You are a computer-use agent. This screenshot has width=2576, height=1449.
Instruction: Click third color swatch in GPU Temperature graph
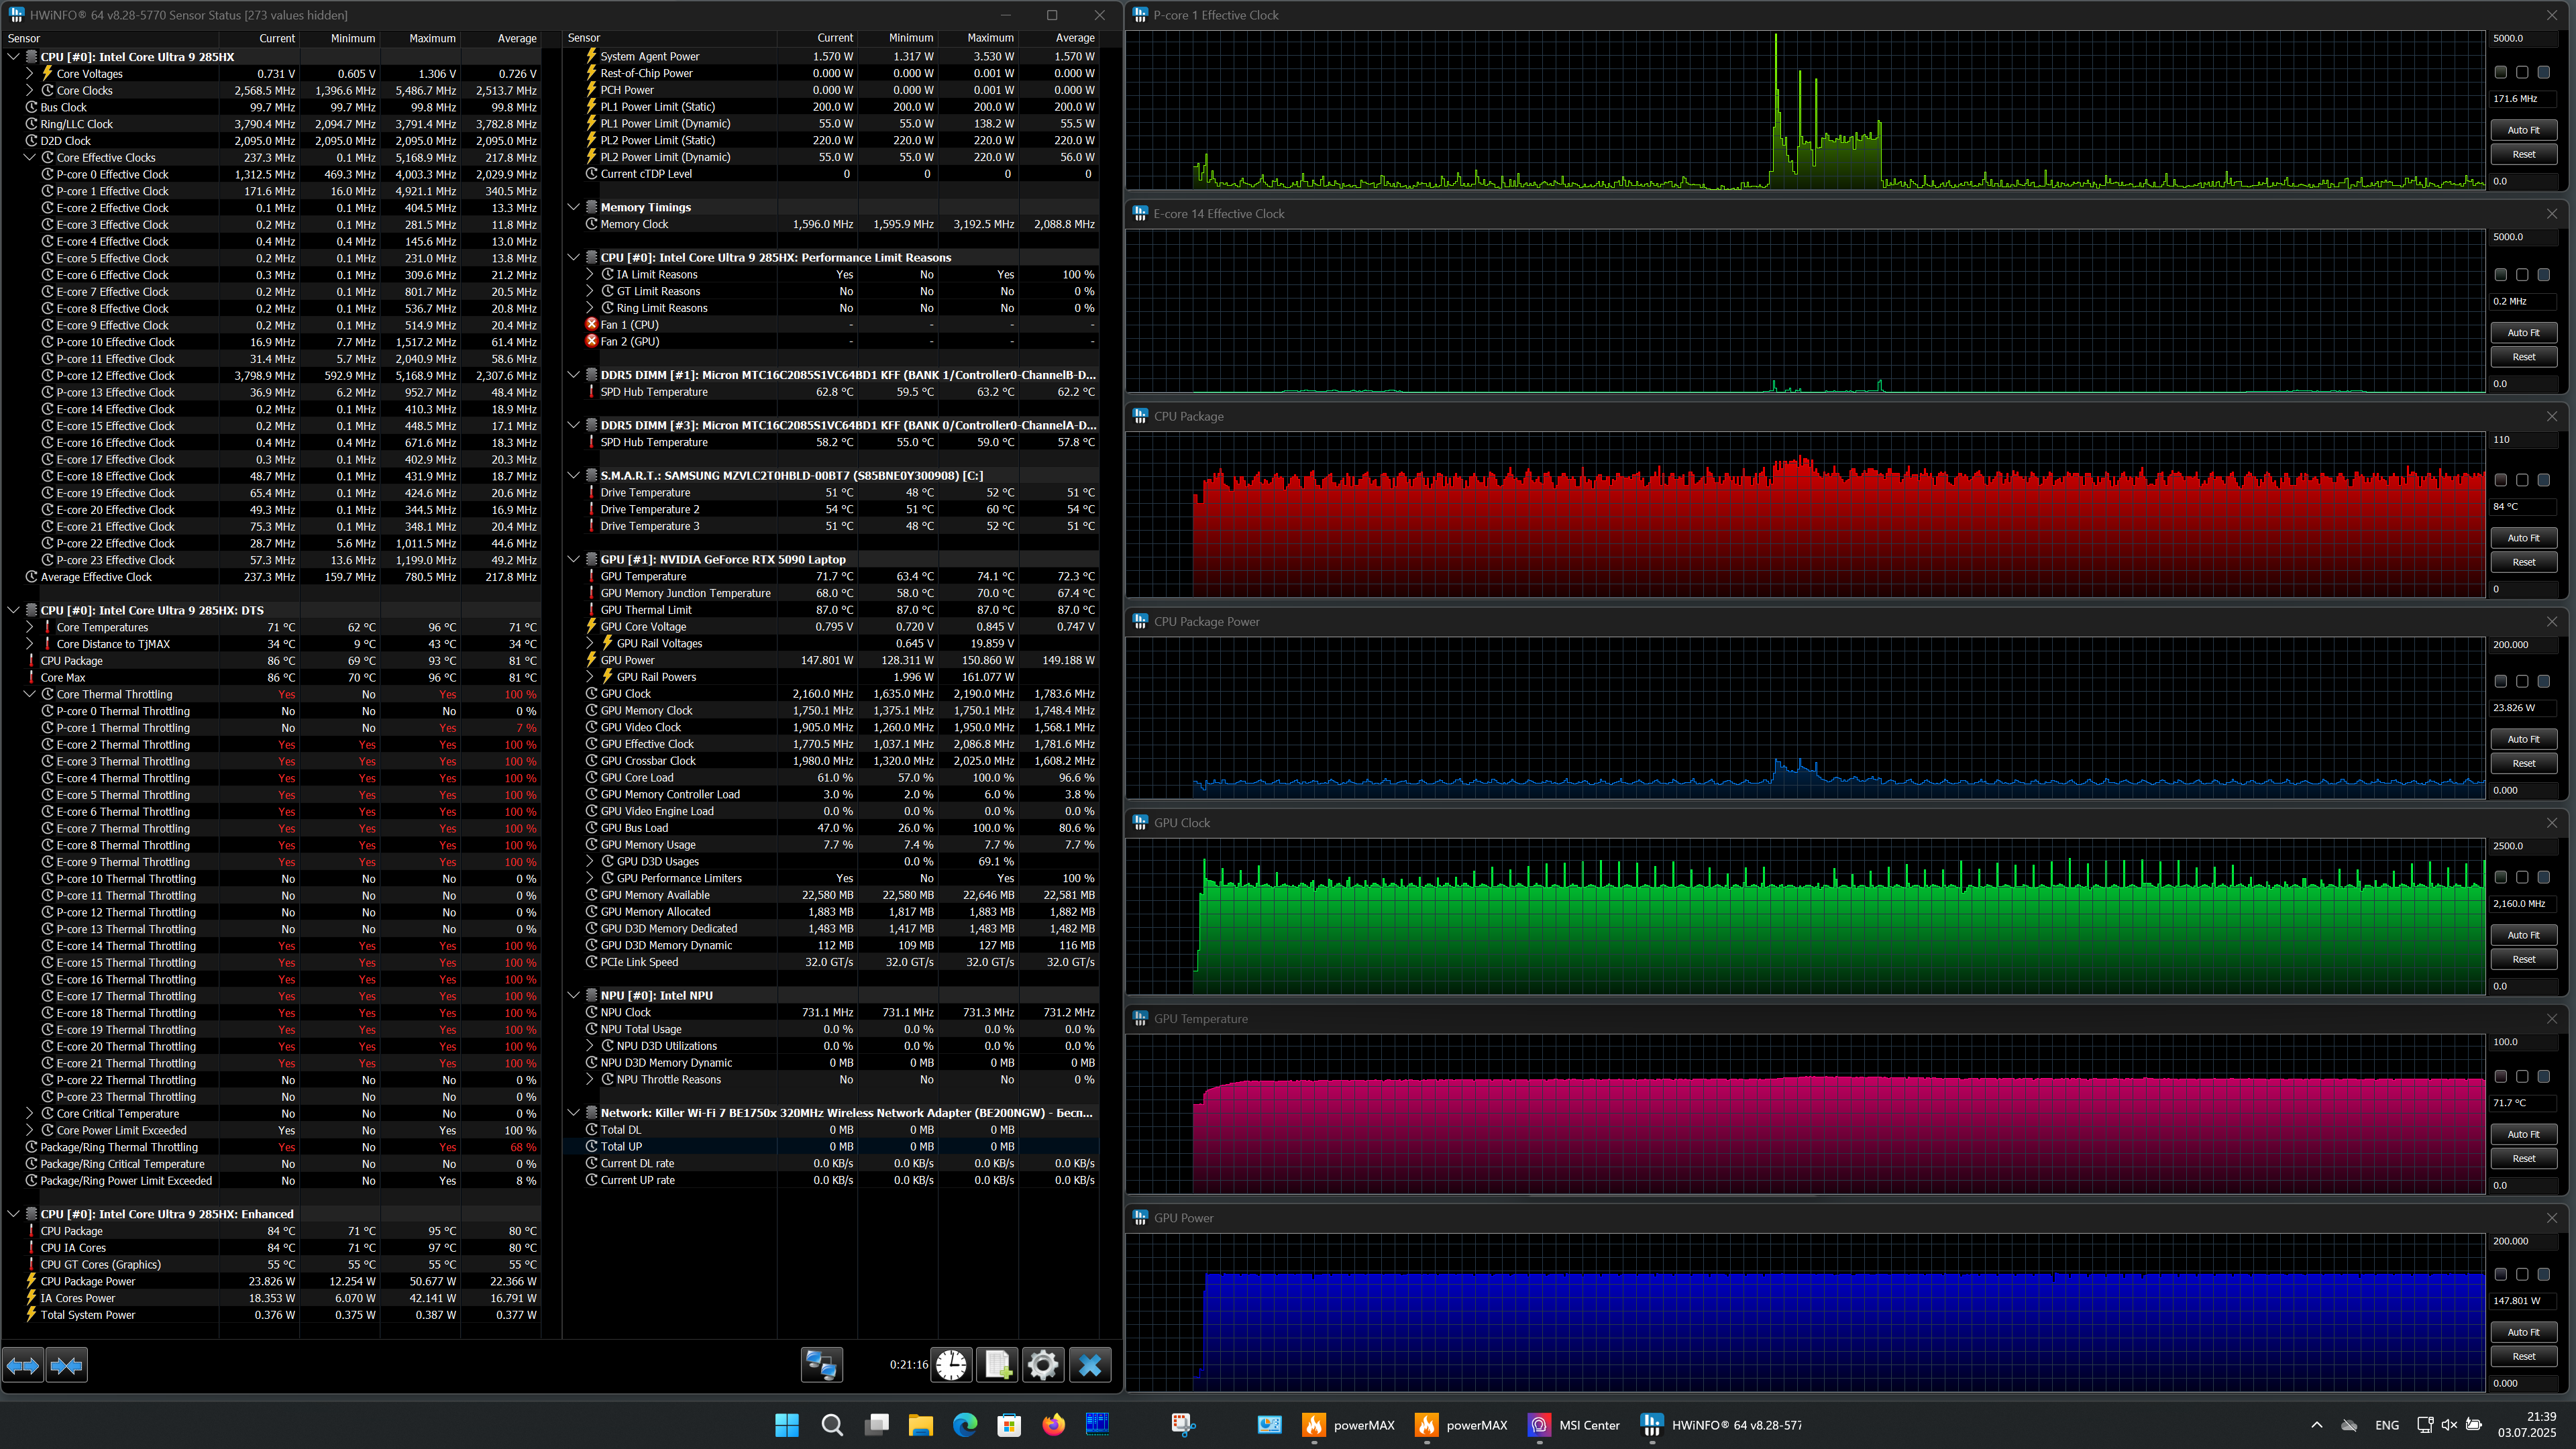(2543, 1076)
